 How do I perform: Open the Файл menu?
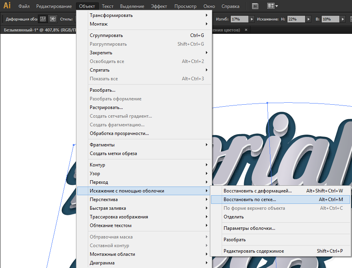[x=24, y=6]
